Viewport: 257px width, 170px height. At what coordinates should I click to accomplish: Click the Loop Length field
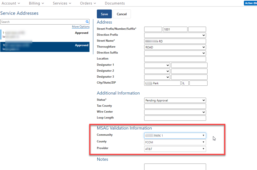coord(175,118)
